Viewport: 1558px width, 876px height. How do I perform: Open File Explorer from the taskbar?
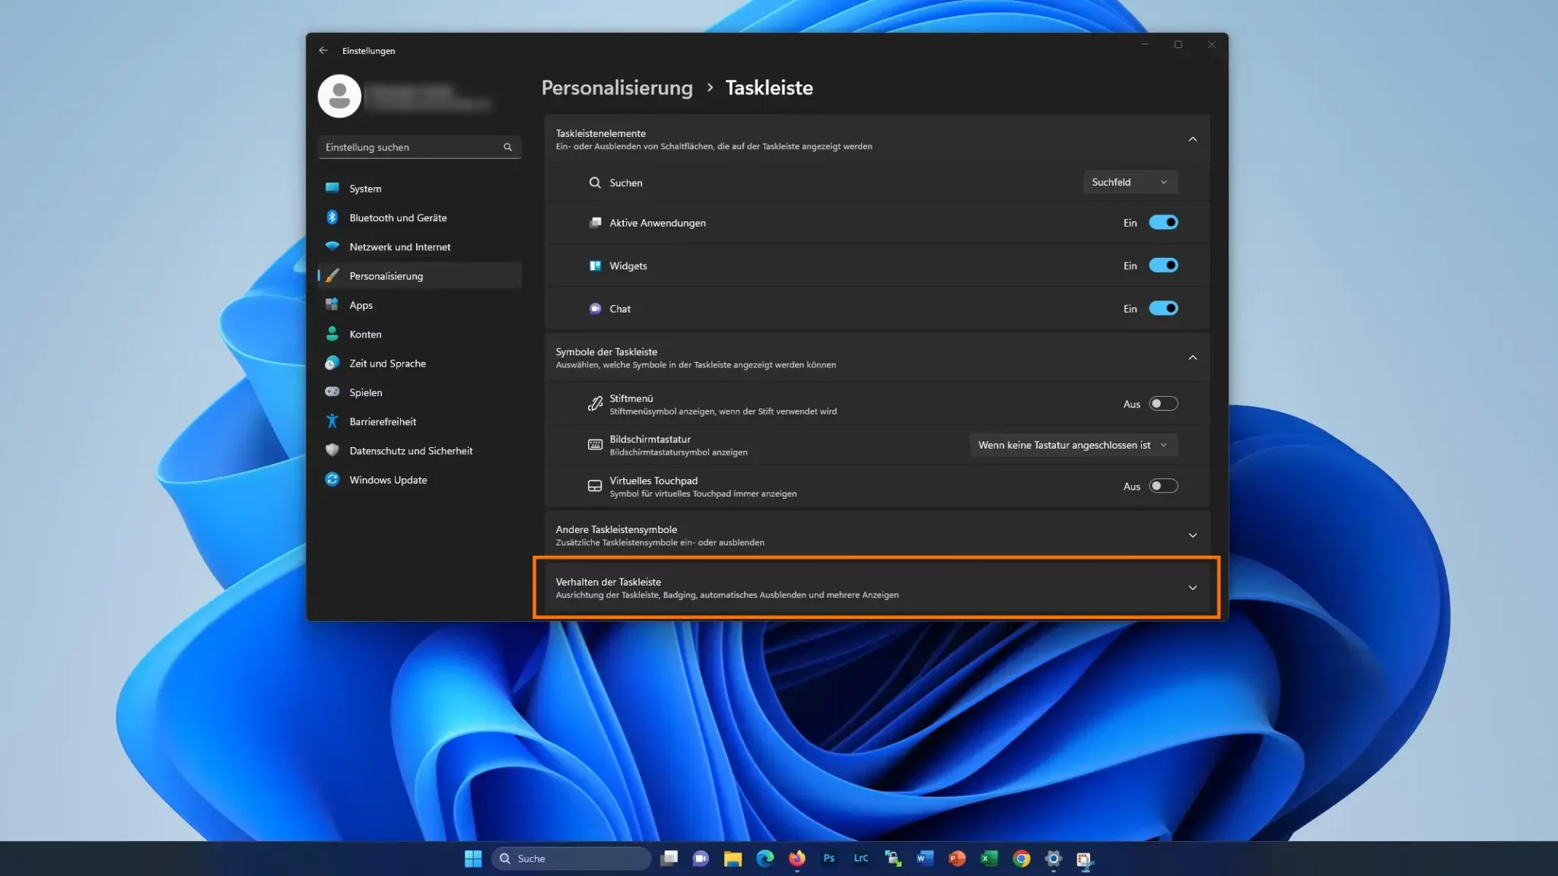click(x=733, y=859)
